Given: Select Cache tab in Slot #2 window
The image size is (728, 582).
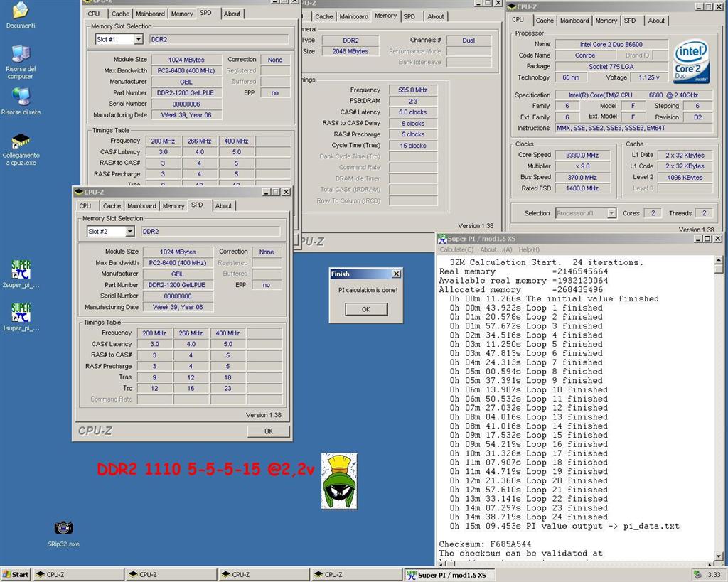Looking at the screenshot, I should tap(112, 205).
